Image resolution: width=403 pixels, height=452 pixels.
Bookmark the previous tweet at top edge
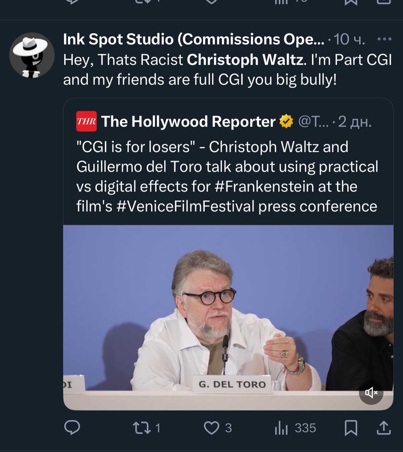(x=351, y=2)
